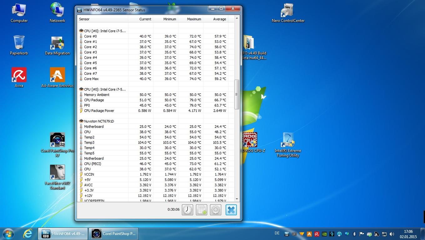Click the Maximum column header

[191, 19]
